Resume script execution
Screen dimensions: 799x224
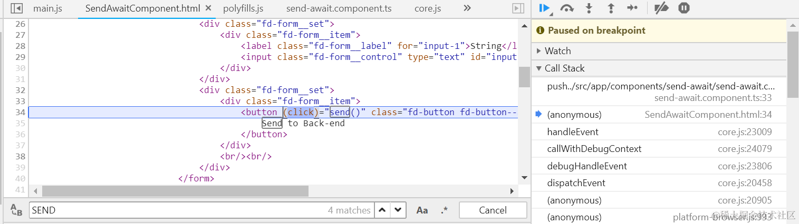[x=545, y=8]
